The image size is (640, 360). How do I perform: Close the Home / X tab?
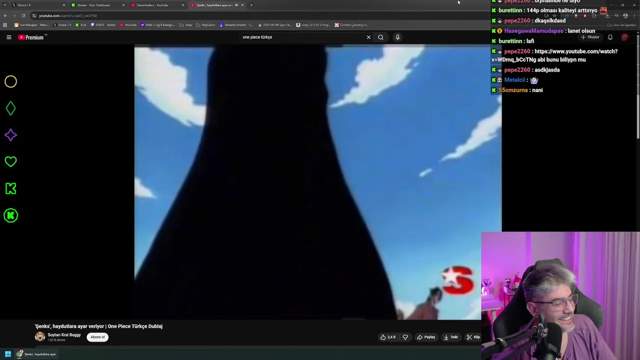click(64, 5)
